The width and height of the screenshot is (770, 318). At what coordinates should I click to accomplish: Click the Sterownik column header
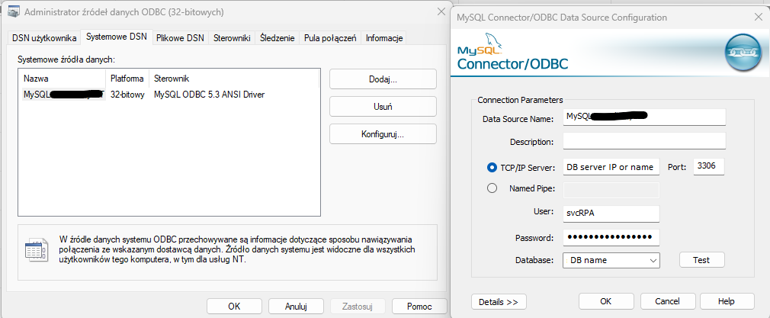pos(234,79)
